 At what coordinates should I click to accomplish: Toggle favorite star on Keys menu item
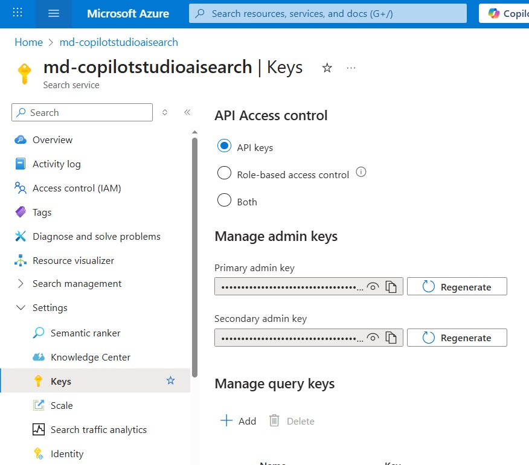pos(171,380)
